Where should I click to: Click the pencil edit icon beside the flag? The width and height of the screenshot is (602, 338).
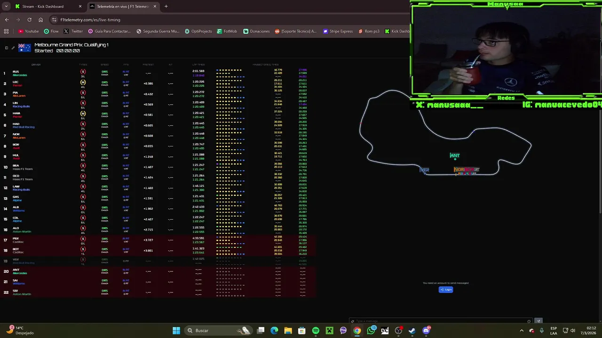(13, 48)
